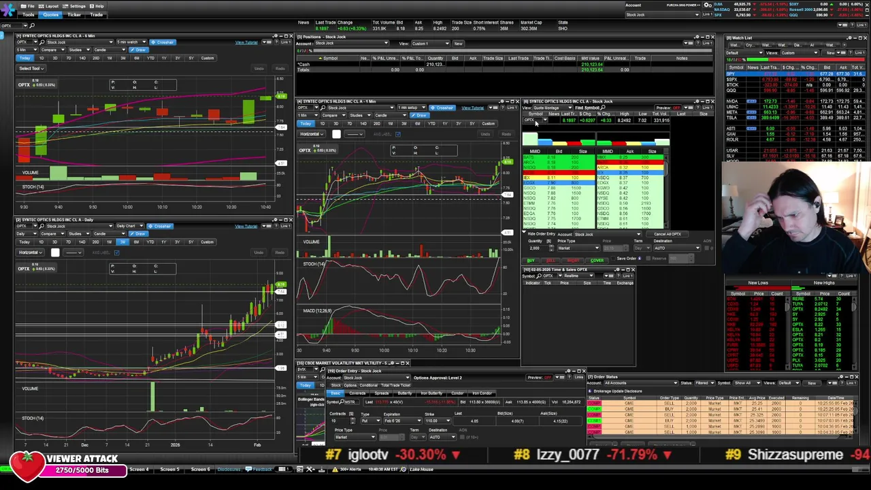This screenshot has width=871, height=490.
Task: Click the Cancel All OPTX button
Action: (x=667, y=234)
